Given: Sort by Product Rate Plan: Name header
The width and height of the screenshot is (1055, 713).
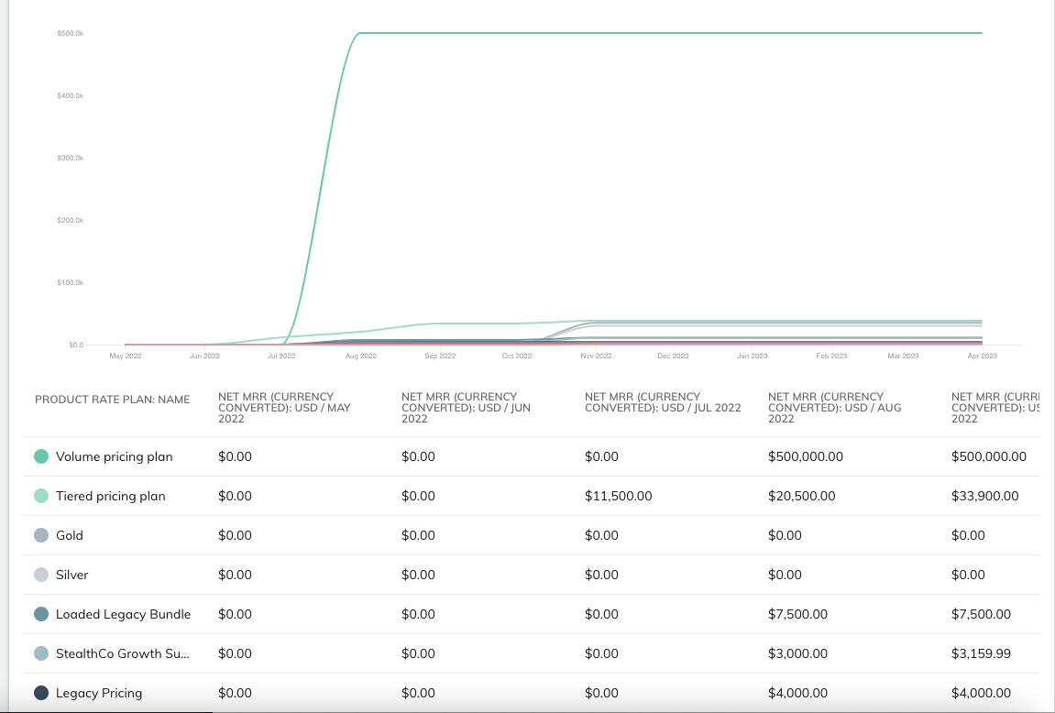Looking at the screenshot, I should (112, 400).
